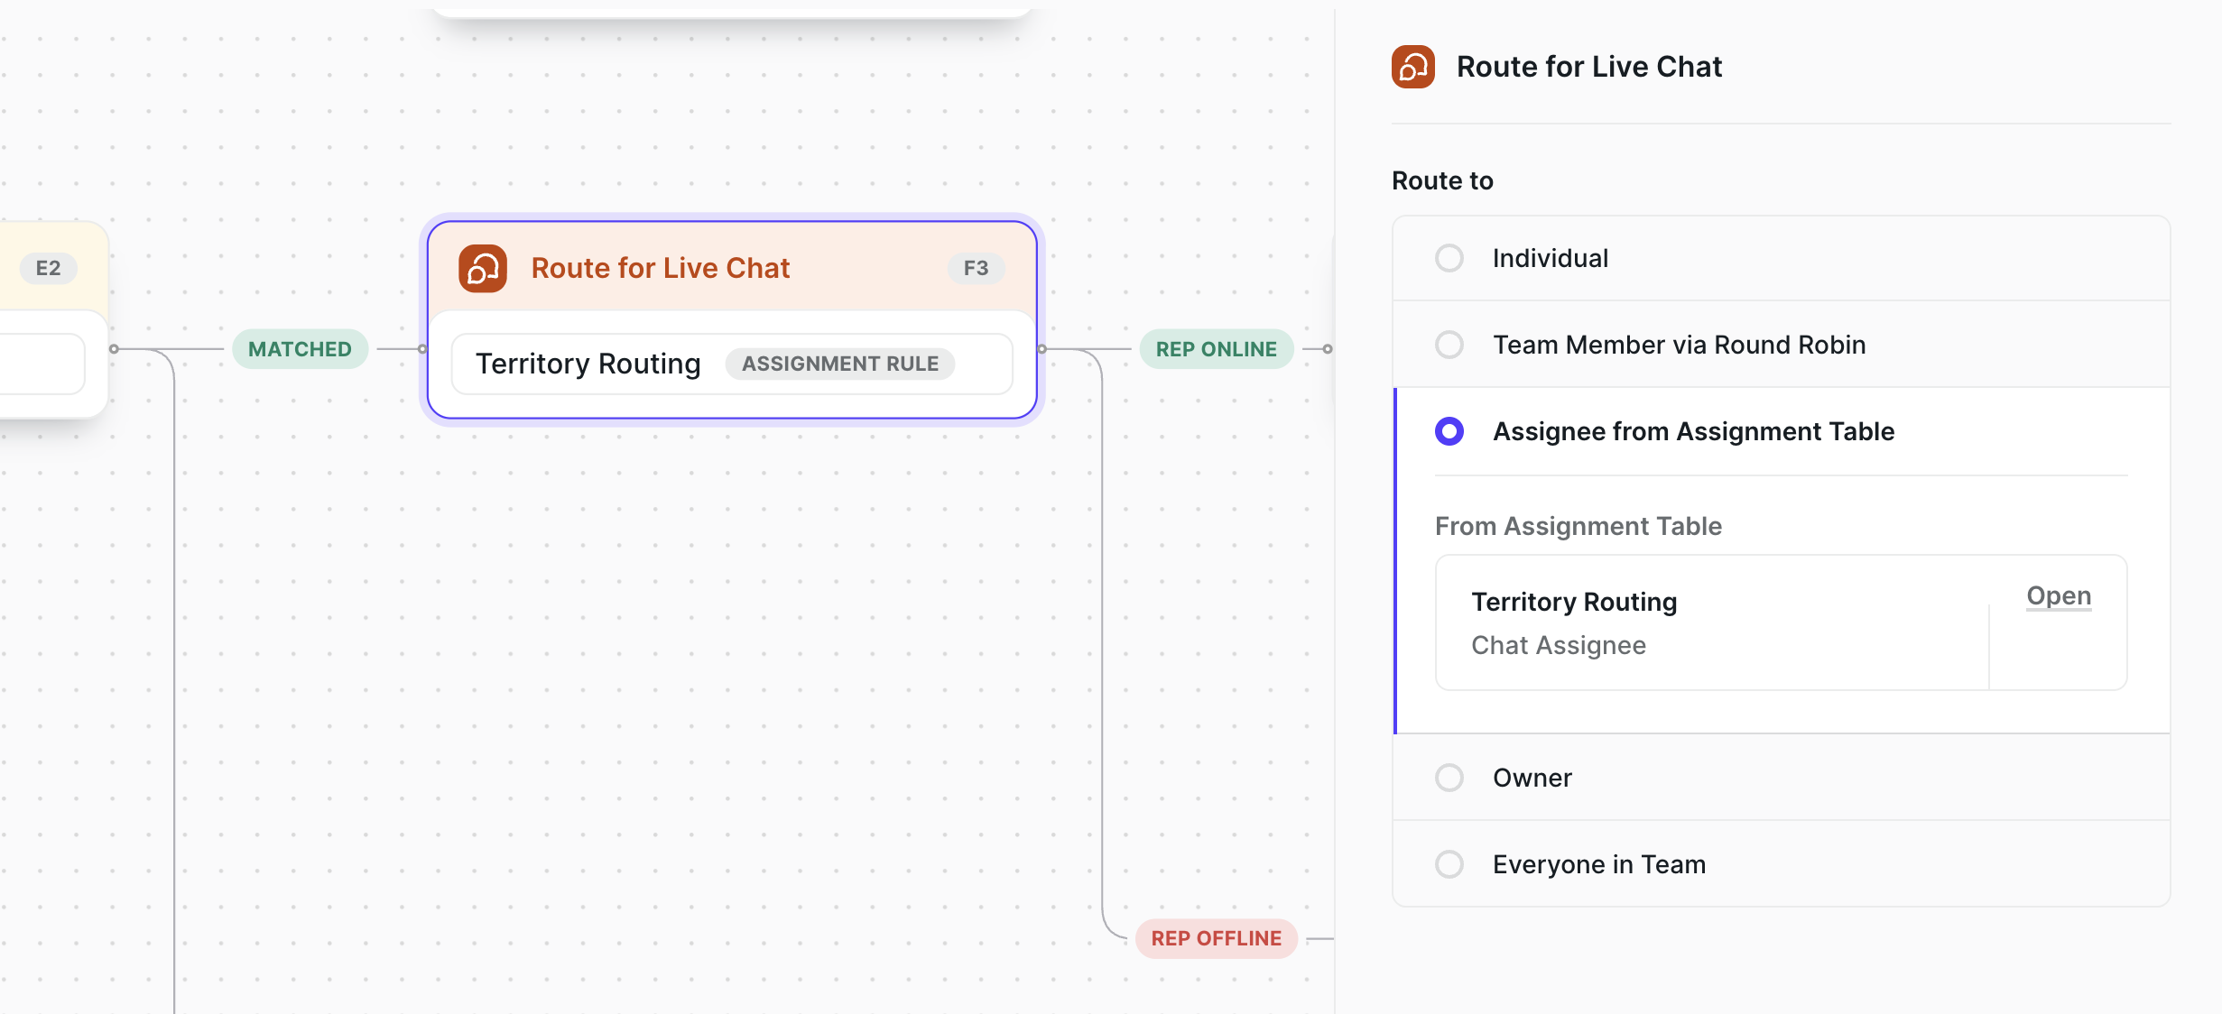This screenshot has width=2222, height=1014.
Task: Click the node's right output connector
Action: pyautogui.click(x=1042, y=349)
